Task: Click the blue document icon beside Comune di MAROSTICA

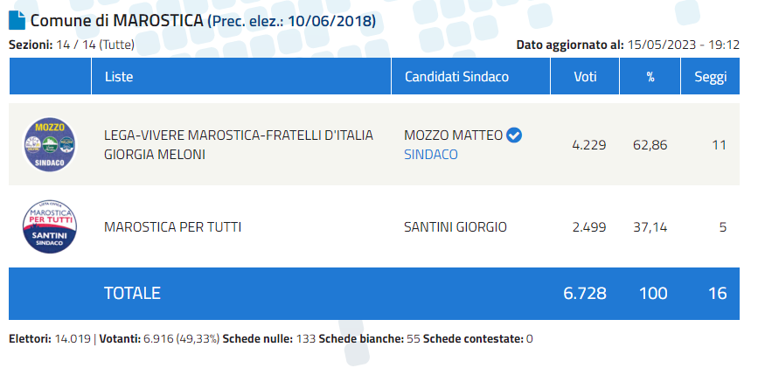Action: point(17,20)
